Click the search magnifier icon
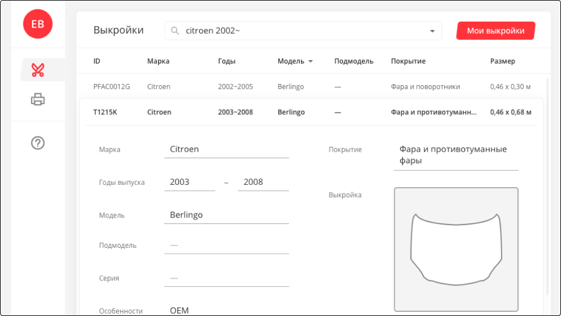The image size is (561, 316). coord(175,31)
